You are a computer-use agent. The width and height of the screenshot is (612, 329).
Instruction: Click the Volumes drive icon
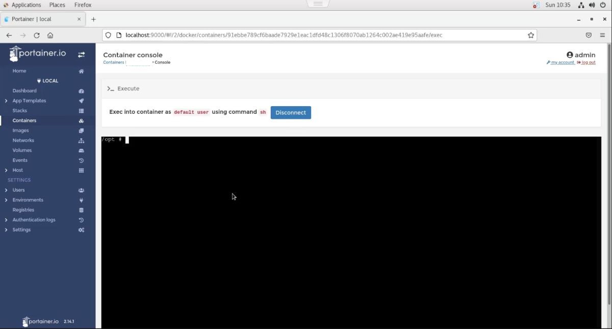(81, 150)
